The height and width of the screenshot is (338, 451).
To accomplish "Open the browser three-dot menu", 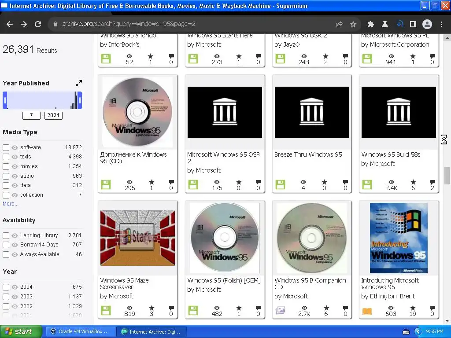I will pos(441,25).
